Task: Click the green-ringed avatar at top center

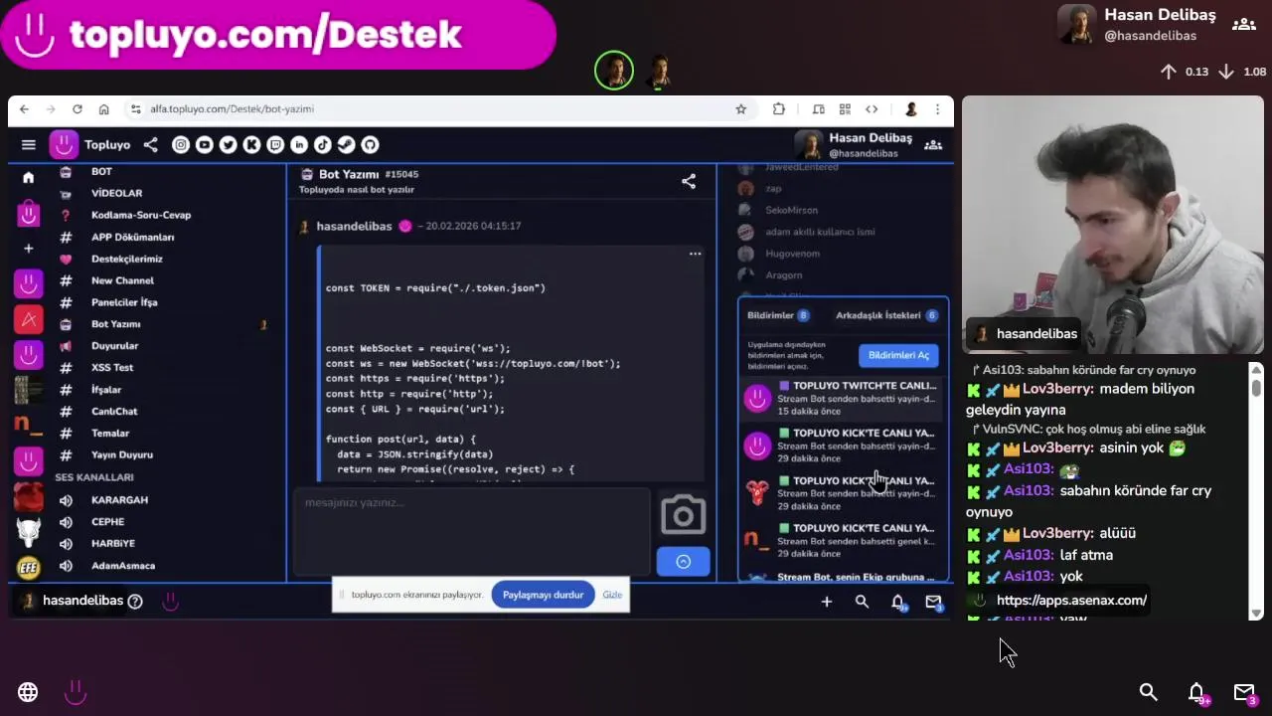Action: (x=614, y=71)
